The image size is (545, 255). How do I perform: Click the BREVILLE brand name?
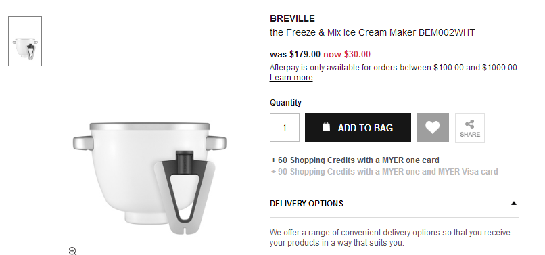pyautogui.click(x=292, y=18)
